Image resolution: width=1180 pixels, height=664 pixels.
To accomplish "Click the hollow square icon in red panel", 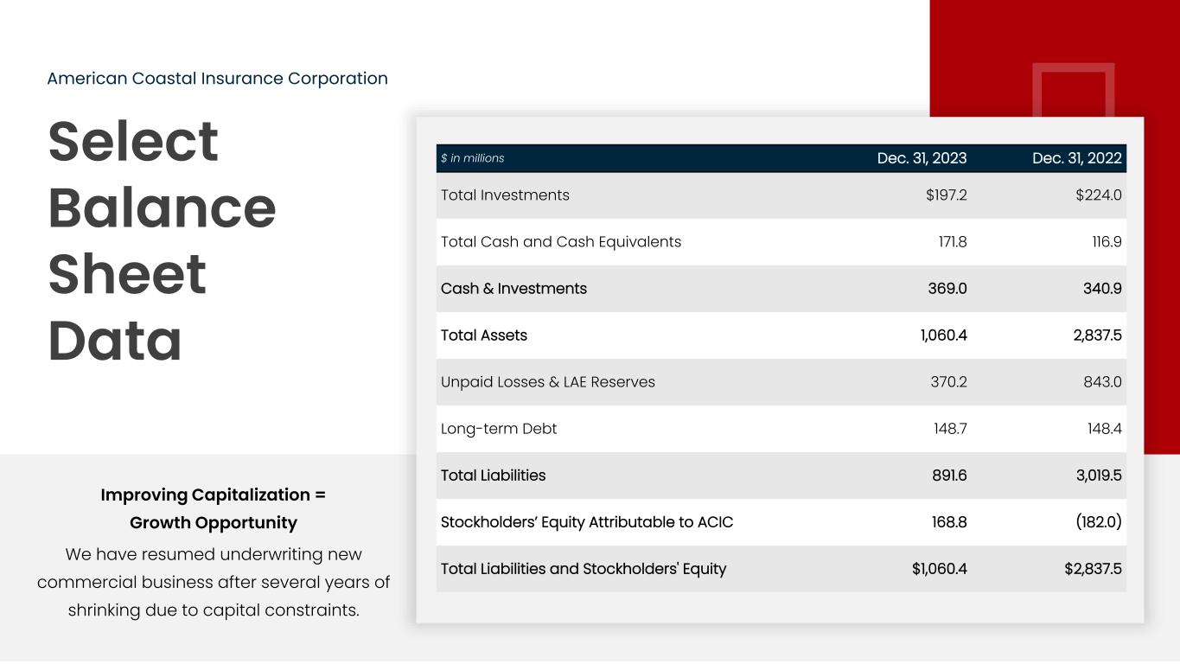I will click(x=1073, y=90).
